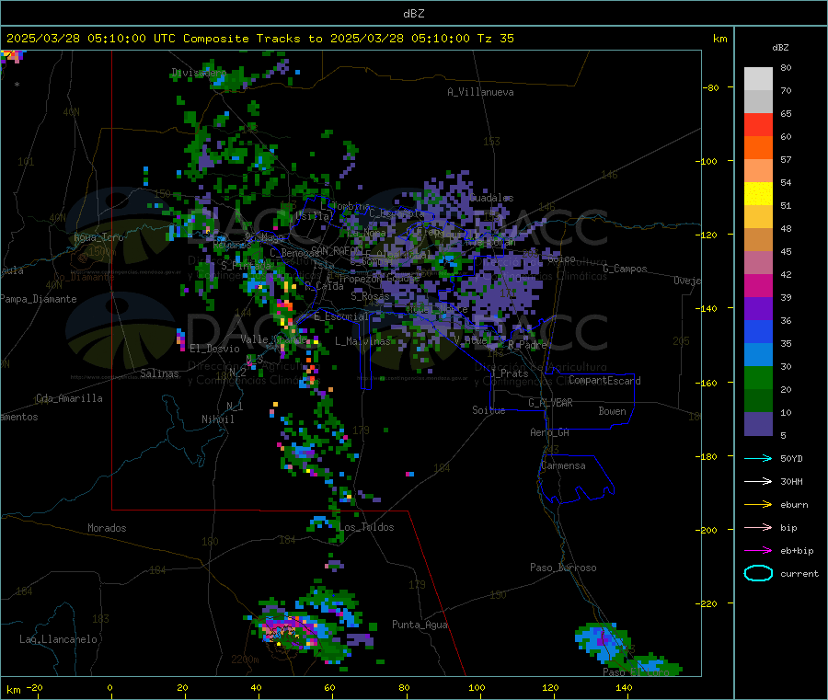This screenshot has height=700, width=828.
Task: Click the E_Escorial map label
Action: (x=341, y=316)
